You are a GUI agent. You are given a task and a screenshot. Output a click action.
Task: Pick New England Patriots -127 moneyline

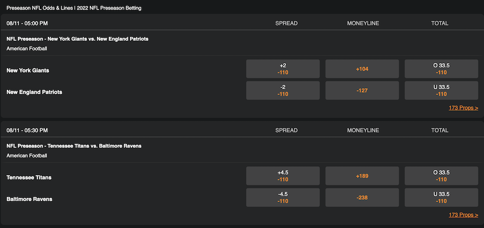(362, 91)
